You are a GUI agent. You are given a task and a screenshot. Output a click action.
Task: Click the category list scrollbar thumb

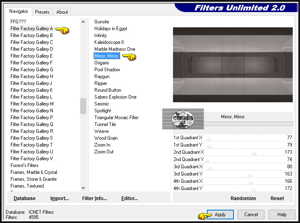coord(83,106)
